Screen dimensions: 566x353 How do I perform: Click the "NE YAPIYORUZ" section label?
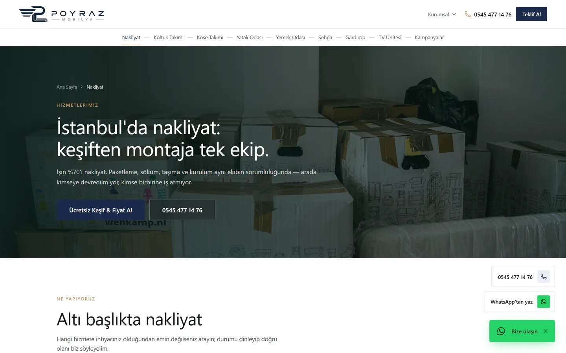click(76, 299)
